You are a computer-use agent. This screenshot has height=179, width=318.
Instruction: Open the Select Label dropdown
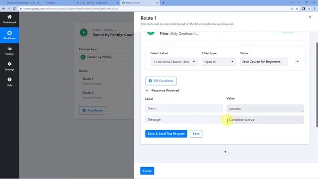tap(174, 62)
